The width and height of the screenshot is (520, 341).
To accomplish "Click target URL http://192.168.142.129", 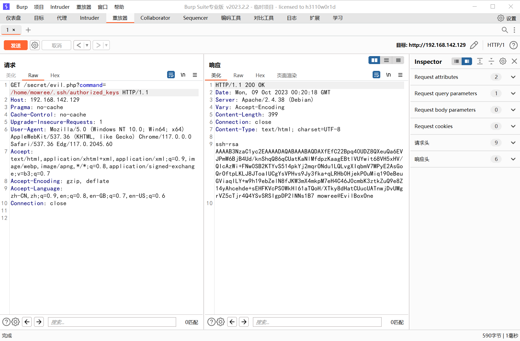I will pyautogui.click(x=437, y=45).
